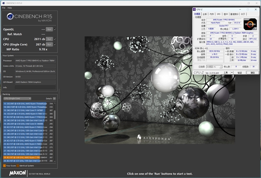Run the CPU (Single Core) test
The height and width of the screenshot is (178, 261).
point(49,44)
